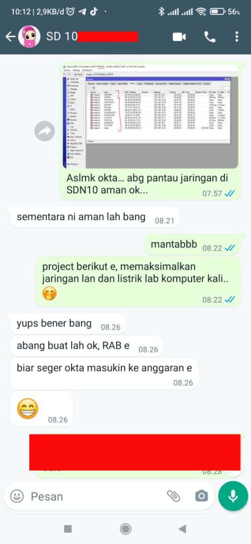
Task: Attach a file with paperclip icon
Action: point(174,496)
